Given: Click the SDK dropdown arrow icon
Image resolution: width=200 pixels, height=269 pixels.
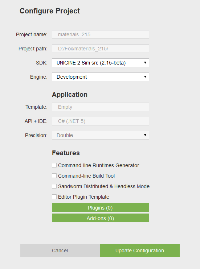Looking at the screenshot, I should [145, 63].
